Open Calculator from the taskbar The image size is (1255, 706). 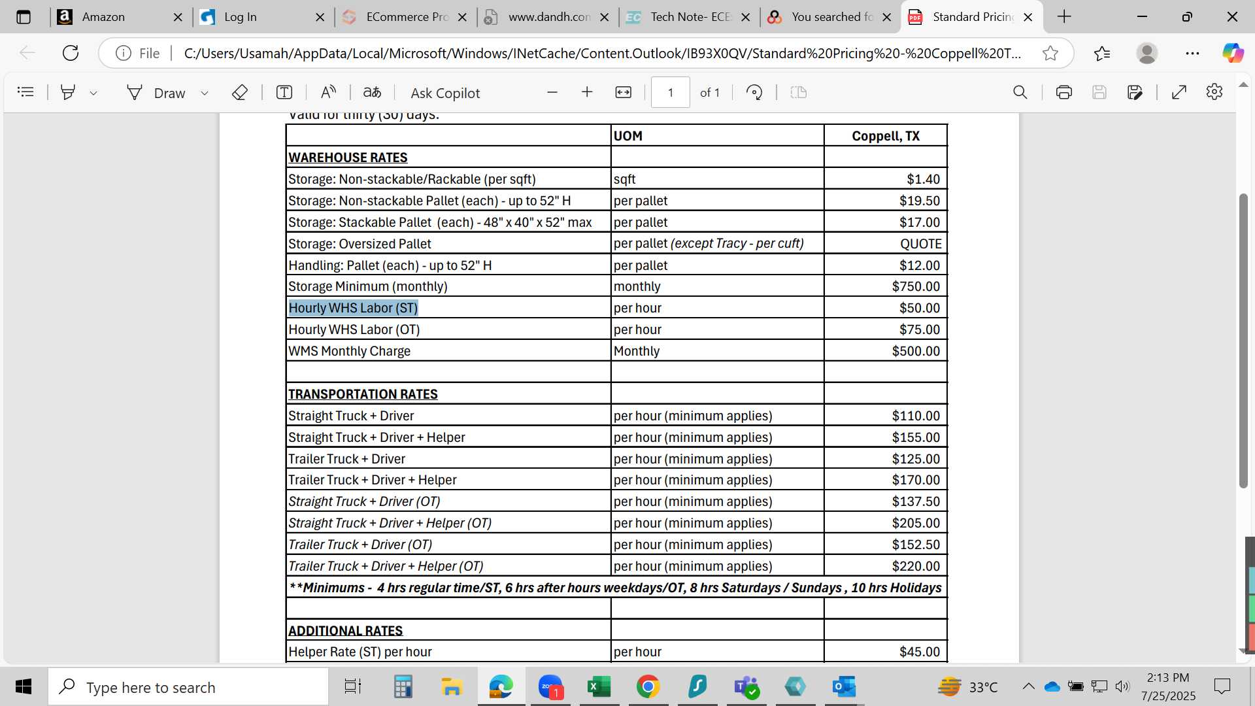tap(403, 687)
